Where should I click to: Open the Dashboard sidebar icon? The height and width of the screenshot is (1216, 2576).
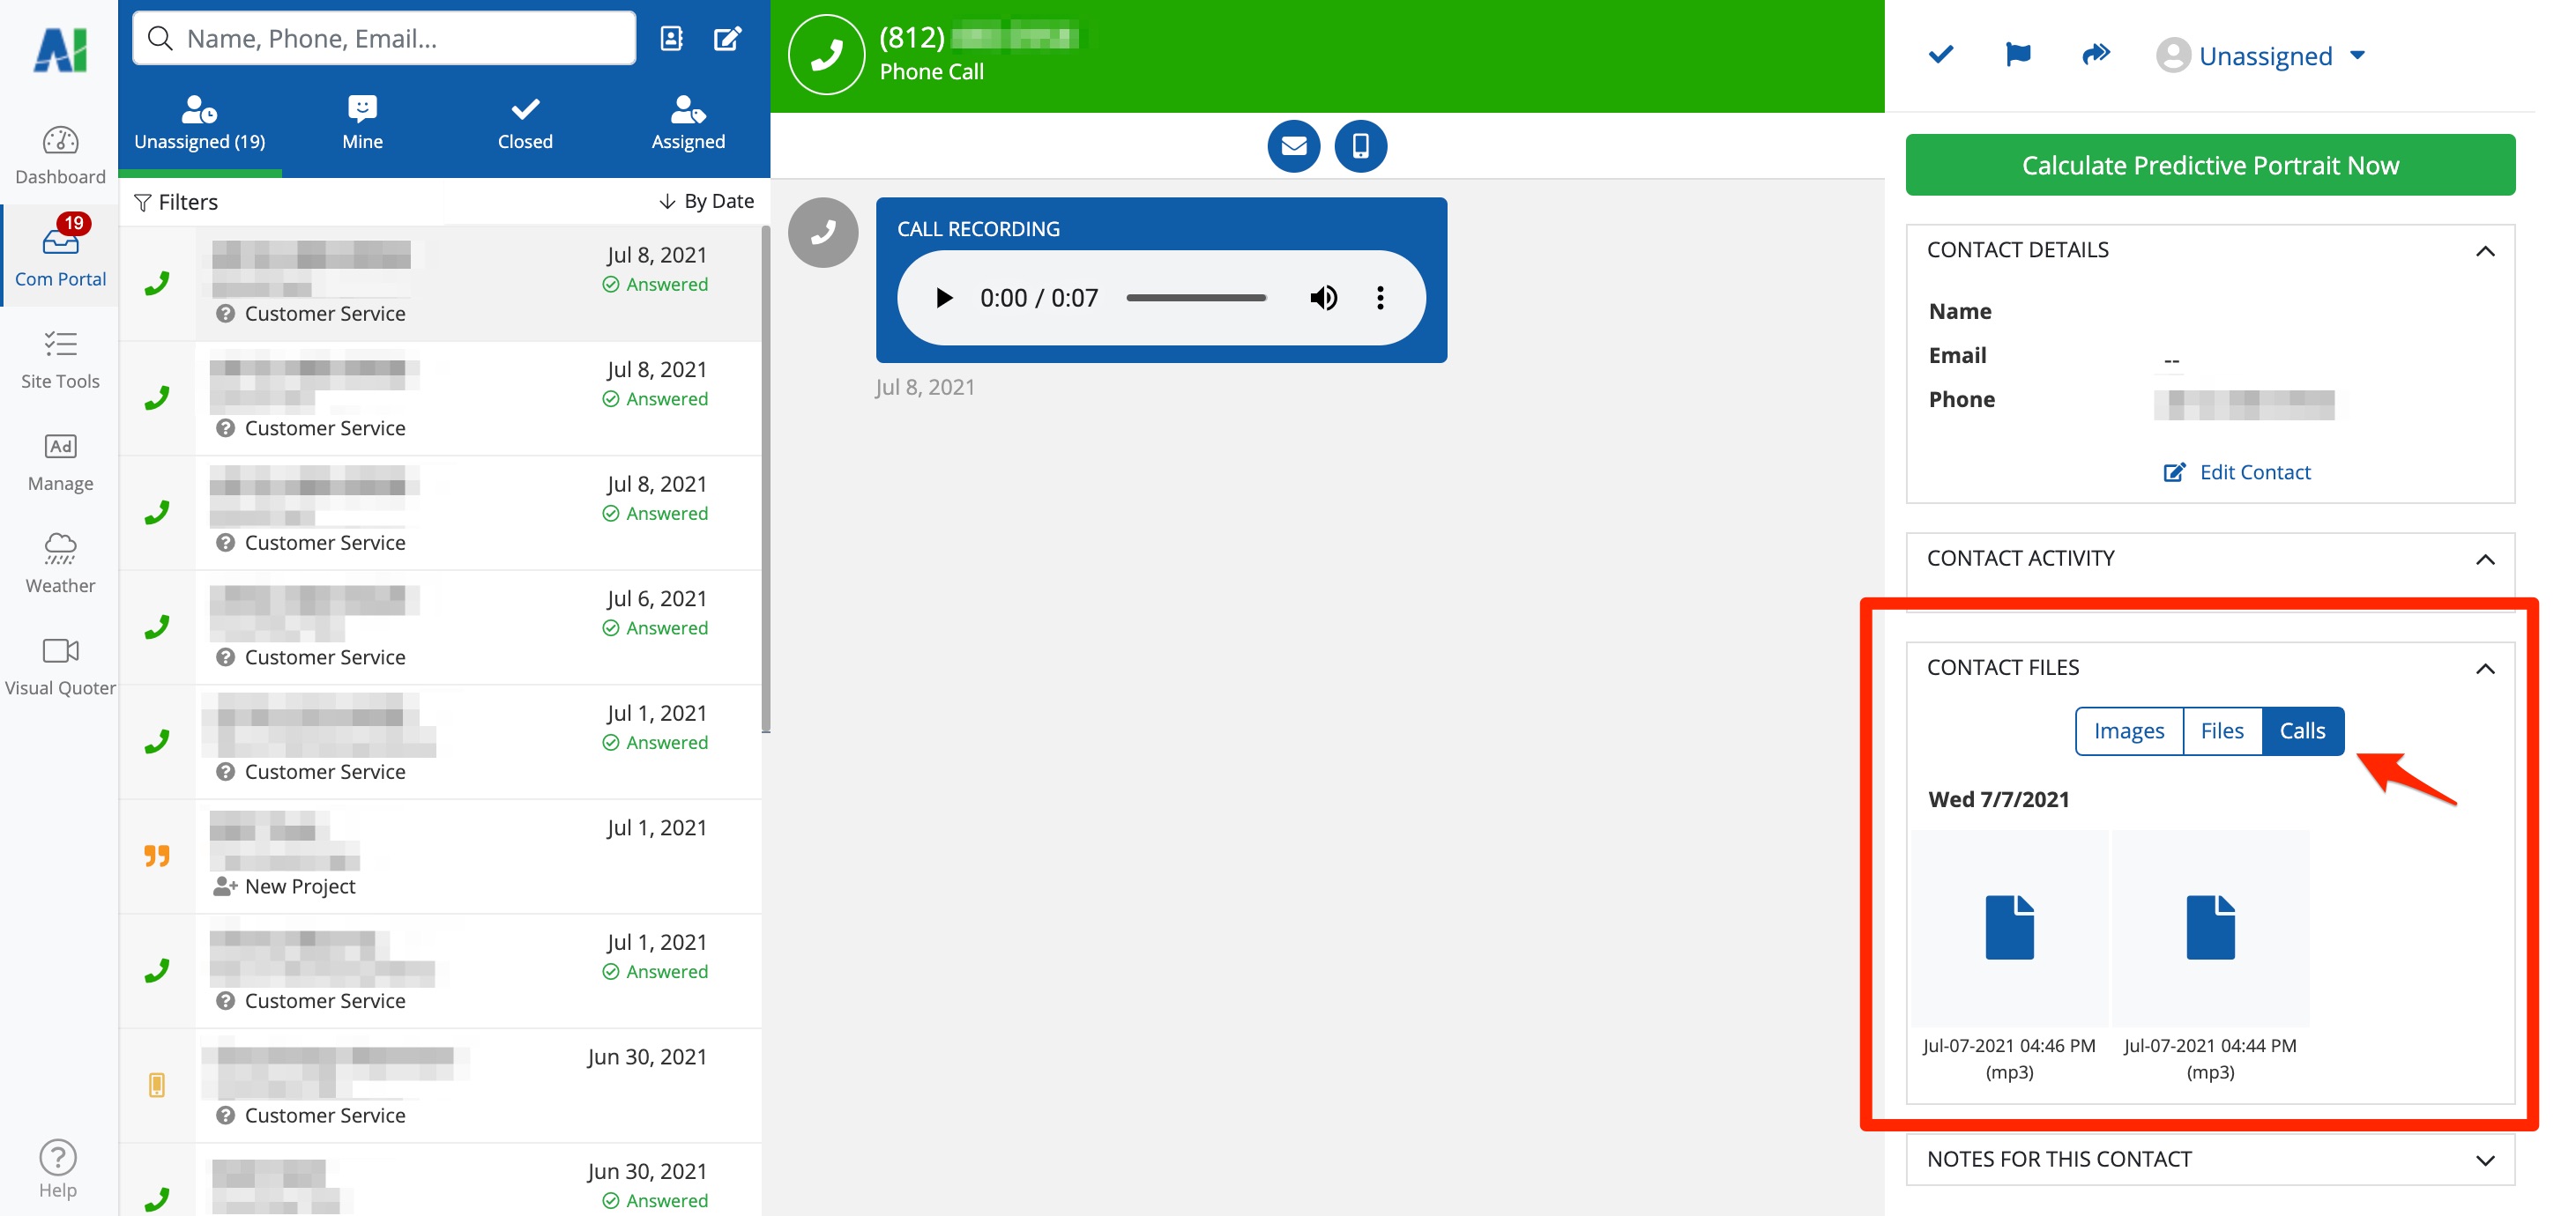pyautogui.click(x=60, y=156)
